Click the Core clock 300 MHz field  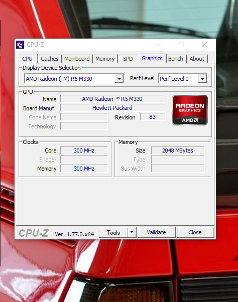coord(84,150)
